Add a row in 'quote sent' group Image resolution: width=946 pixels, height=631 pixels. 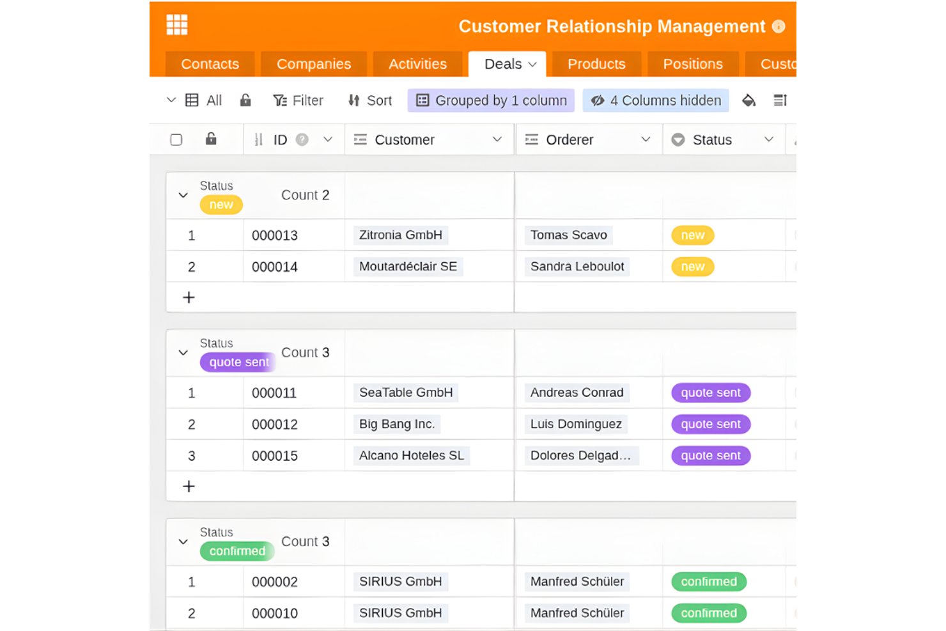tap(189, 487)
